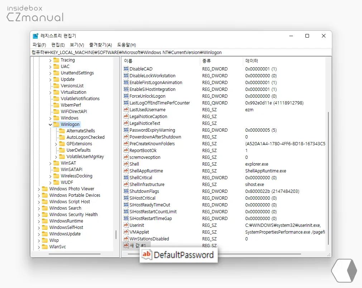The image size is (362, 288).
Task: Collapse the Winlogon tree node
Action: 50,125
